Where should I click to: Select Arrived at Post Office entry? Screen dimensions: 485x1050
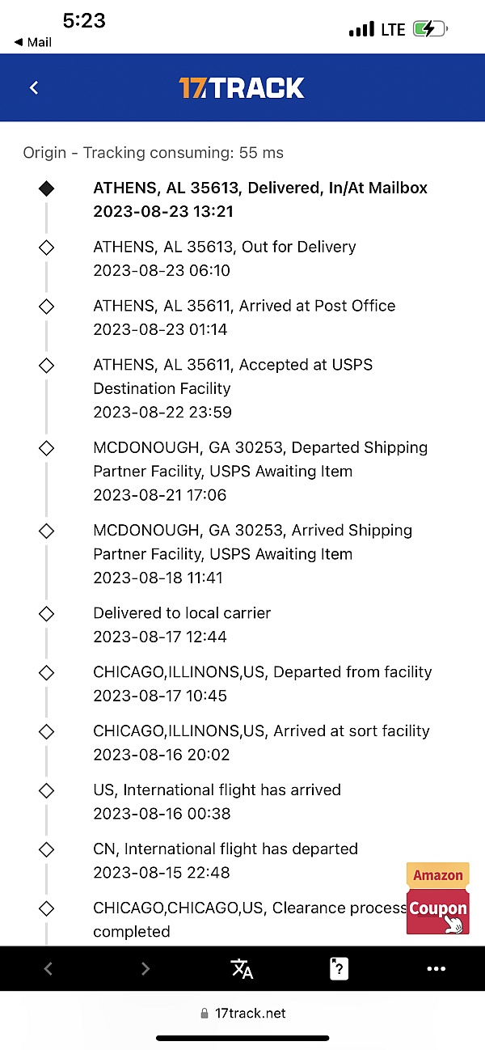244,317
